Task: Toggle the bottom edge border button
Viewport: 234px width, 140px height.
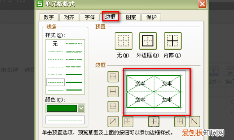Action: tap(113, 107)
